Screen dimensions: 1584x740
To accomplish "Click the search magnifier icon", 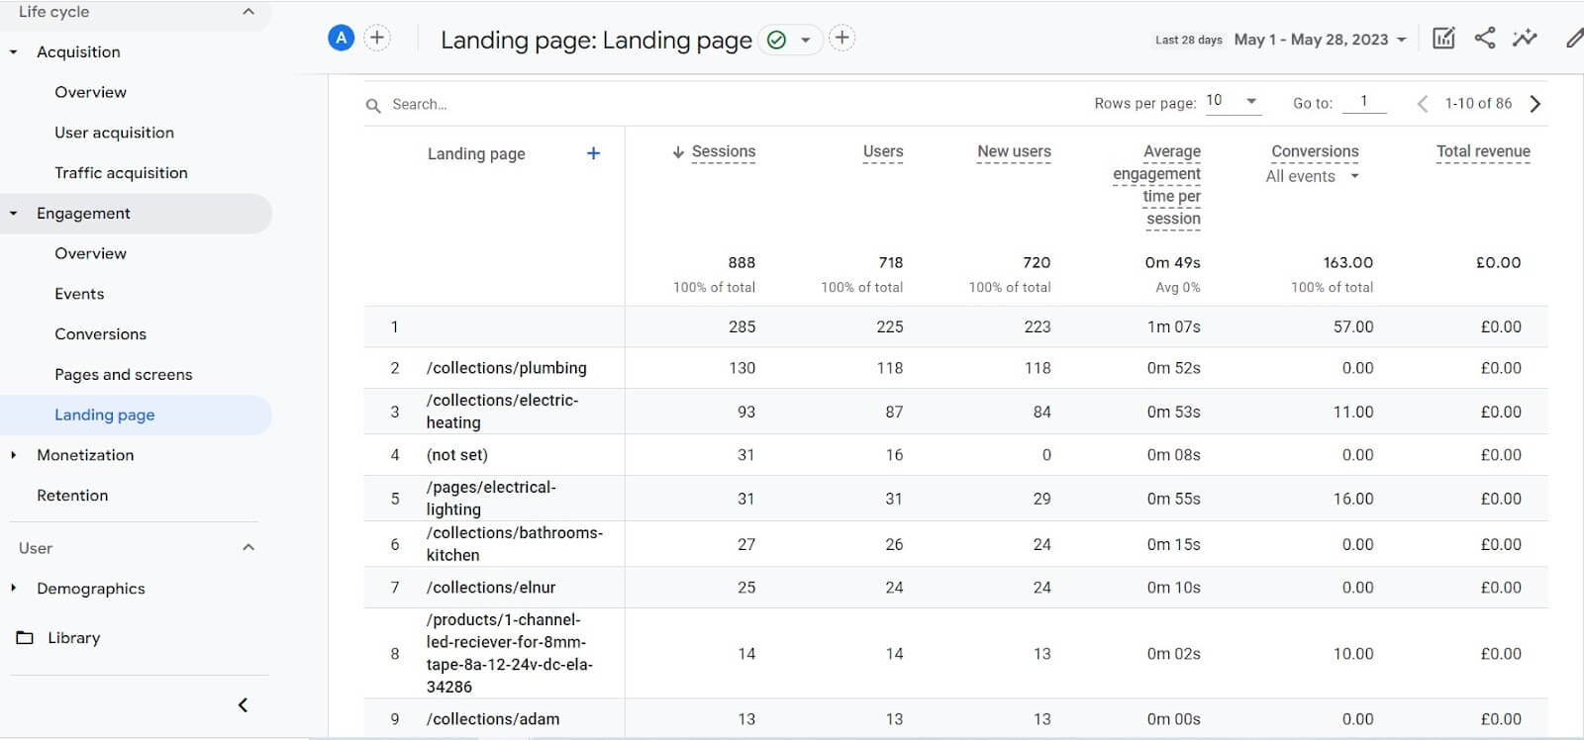I will [x=373, y=105].
